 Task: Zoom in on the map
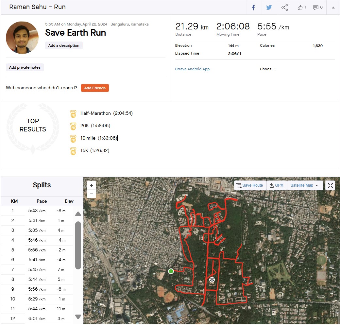coord(92,185)
